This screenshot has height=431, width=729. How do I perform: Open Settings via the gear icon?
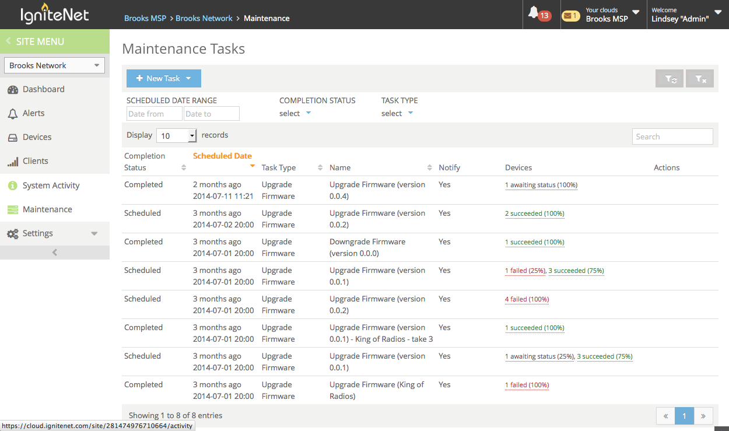pos(13,233)
